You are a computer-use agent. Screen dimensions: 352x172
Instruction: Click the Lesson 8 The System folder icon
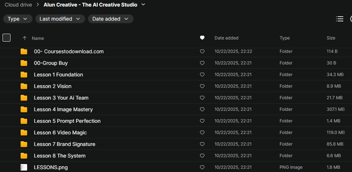(x=24, y=156)
